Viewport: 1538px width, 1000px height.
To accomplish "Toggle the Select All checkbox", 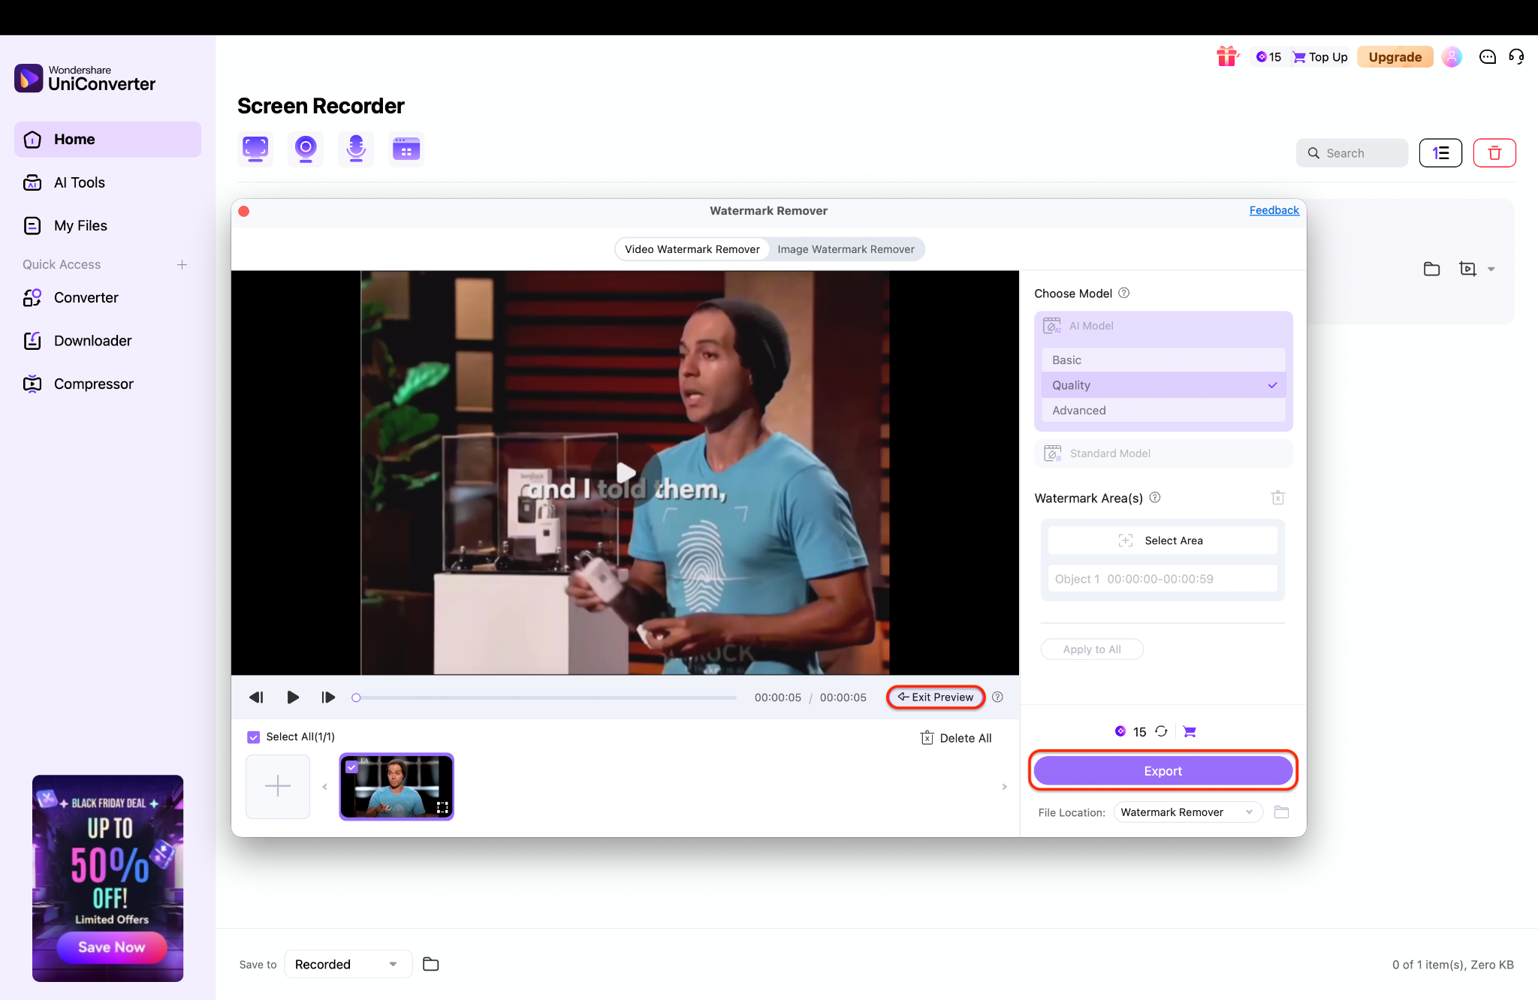I will [254, 737].
